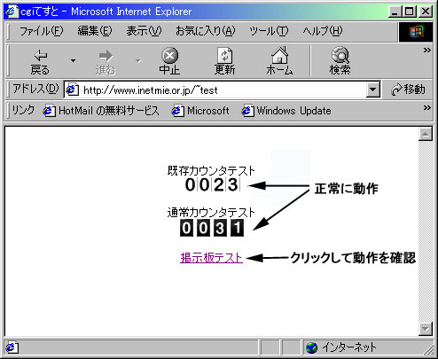Viewport: 438px width, 359px height.
Task: Expand the address bar dropdown list
Action: coord(373,90)
